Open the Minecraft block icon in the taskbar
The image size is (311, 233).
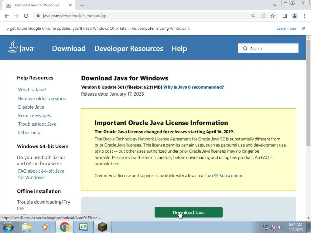point(102,227)
